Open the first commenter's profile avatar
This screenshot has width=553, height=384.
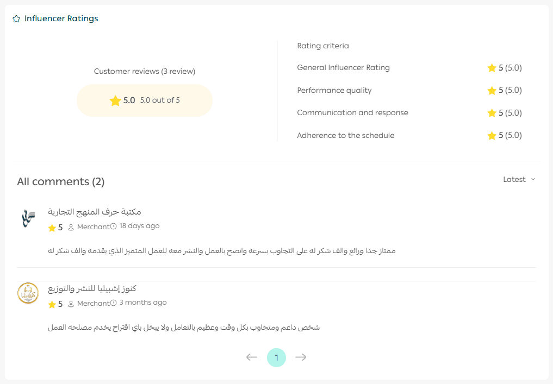(x=28, y=218)
